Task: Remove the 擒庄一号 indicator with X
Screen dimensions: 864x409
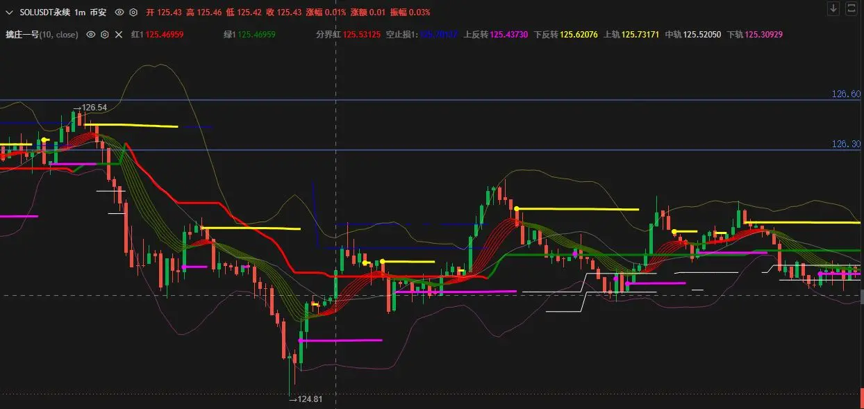Action: click(x=119, y=35)
